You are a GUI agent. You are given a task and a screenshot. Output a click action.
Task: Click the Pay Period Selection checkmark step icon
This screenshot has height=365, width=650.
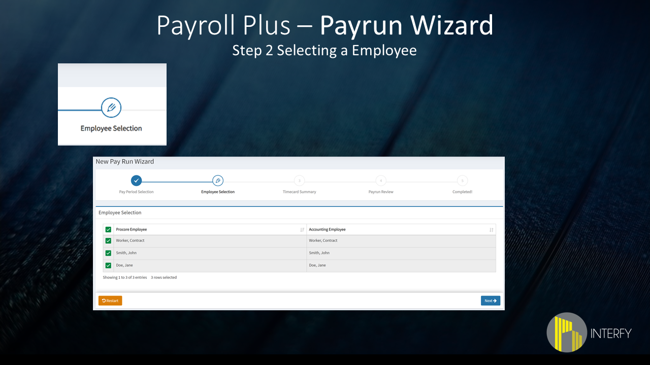[136, 180]
